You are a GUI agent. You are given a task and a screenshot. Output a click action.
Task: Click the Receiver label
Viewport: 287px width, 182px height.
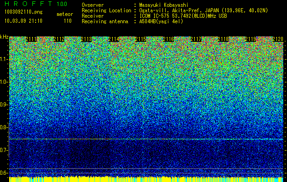pyautogui.click(x=93, y=16)
